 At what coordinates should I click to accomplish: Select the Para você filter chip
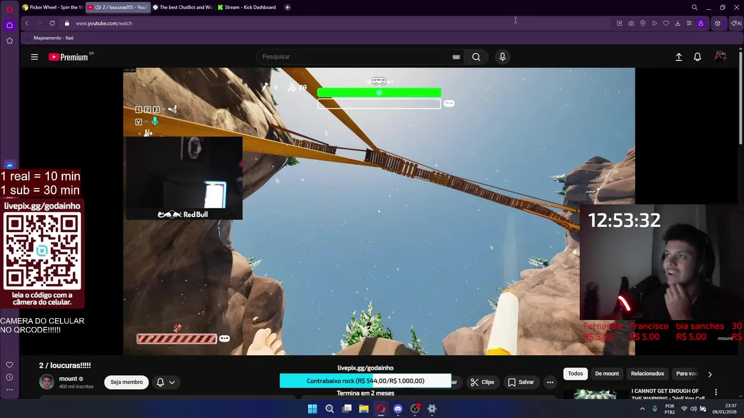(x=686, y=374)
